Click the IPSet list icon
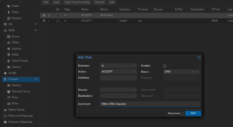 (x=9, y=103)
